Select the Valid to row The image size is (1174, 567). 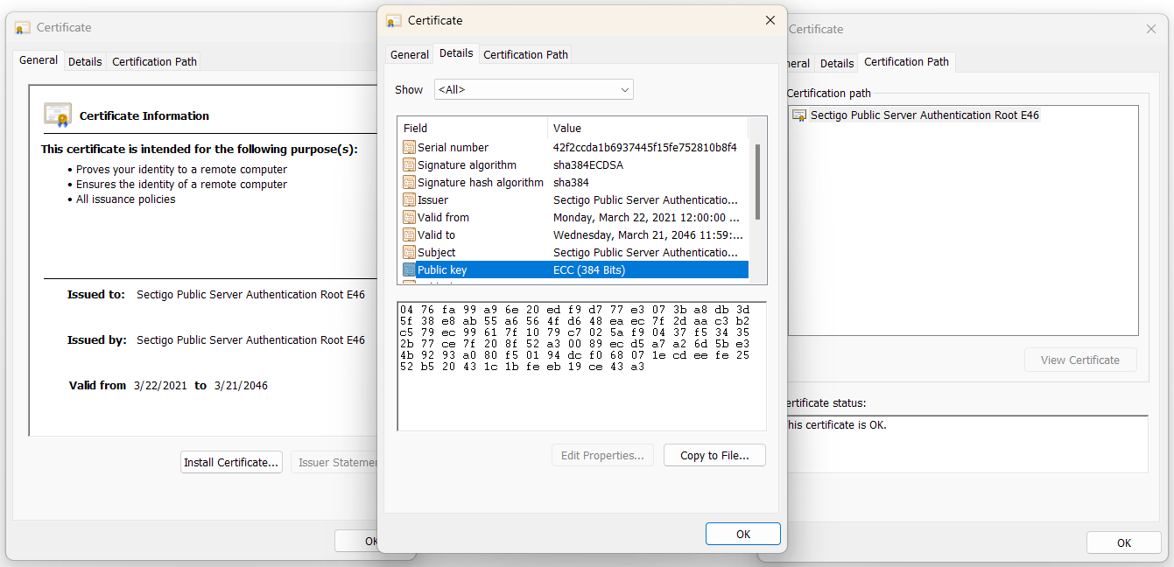[x=574, y=234]
